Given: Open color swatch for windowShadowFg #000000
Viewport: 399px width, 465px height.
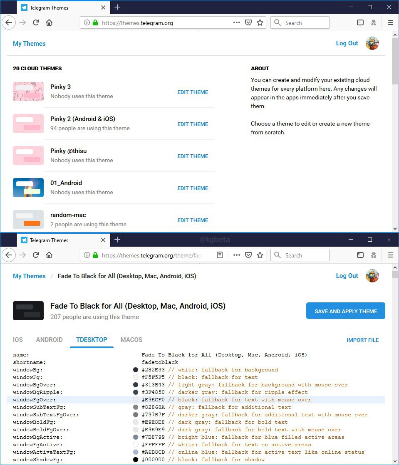Looking at the screenshot, I should click(136, 460).
